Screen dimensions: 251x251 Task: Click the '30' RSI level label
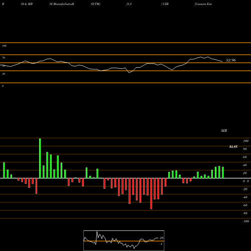(4, 74)
